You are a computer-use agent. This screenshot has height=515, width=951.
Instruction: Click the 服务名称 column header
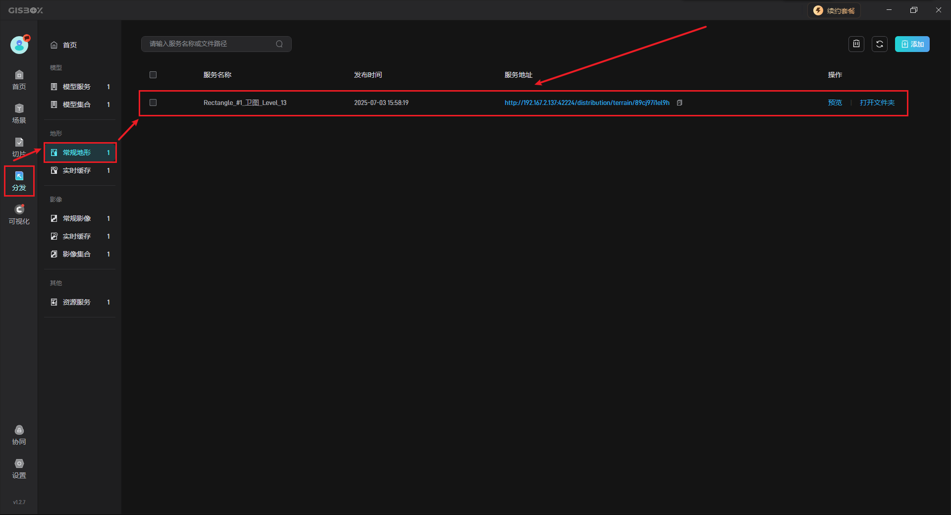pos(217,75)
